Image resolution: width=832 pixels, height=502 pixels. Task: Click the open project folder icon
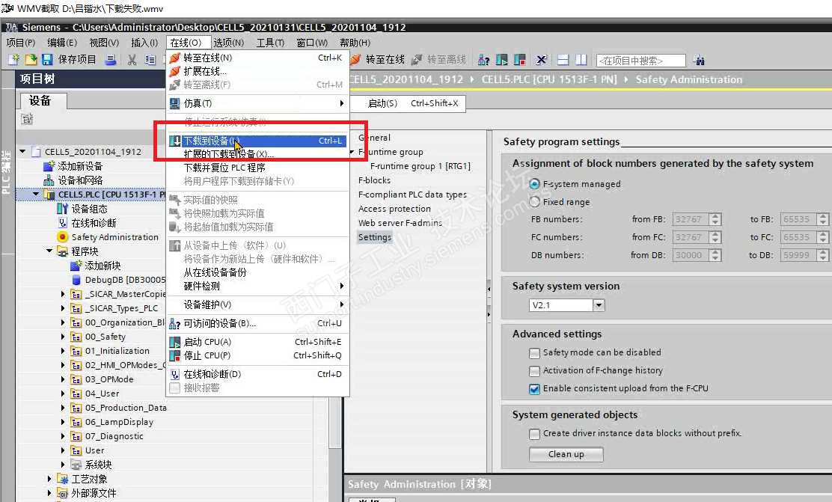tap(31, 59)
